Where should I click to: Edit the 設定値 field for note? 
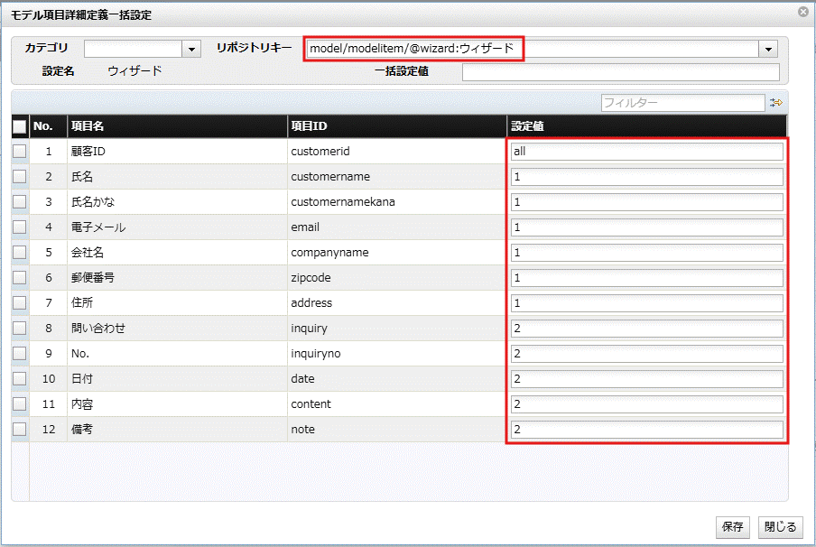(x=647, y=430)
